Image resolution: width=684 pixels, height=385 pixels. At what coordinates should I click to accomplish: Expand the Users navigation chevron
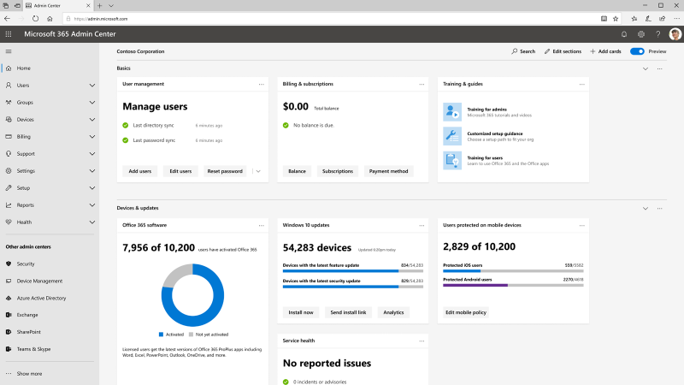92,86
